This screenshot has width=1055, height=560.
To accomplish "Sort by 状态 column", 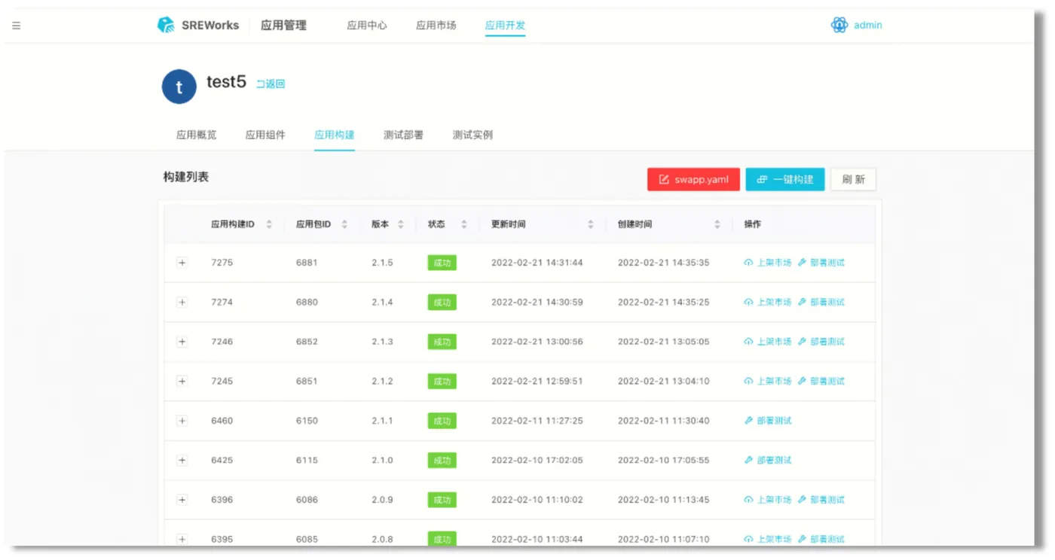I will coord(464,224).
